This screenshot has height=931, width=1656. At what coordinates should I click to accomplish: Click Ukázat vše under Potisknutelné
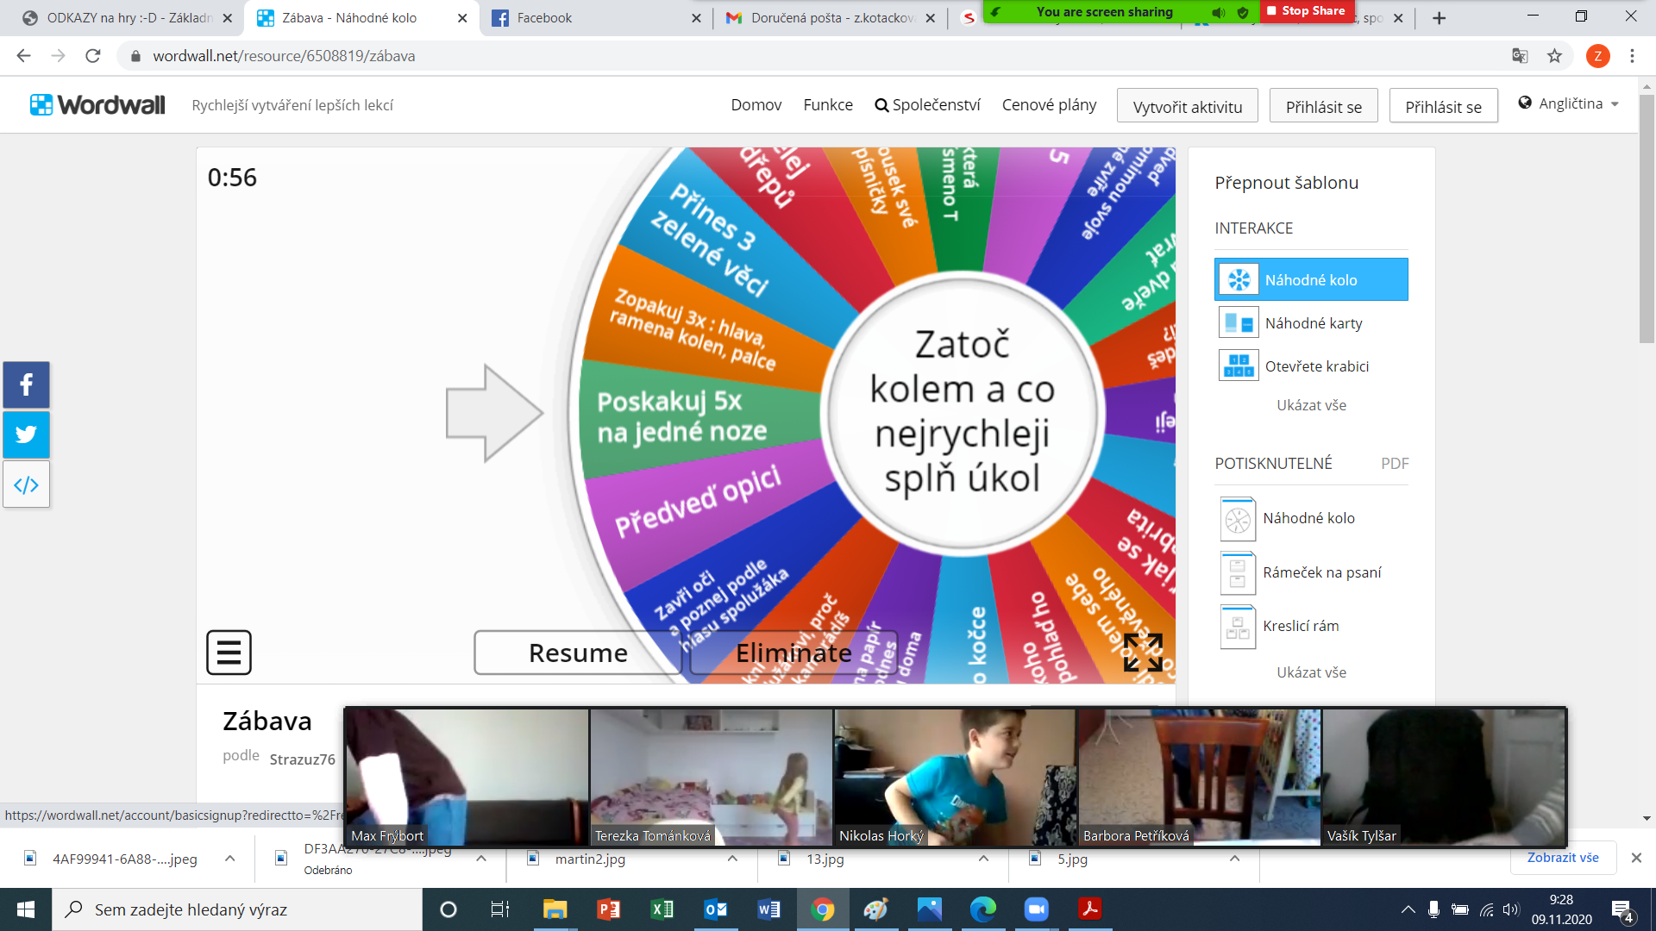click(1311, 672)
